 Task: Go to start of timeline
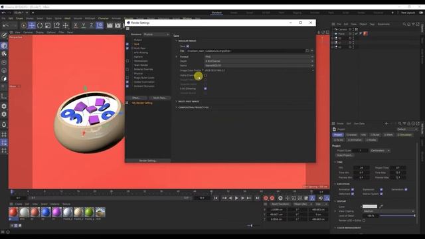tap(215, 198)
